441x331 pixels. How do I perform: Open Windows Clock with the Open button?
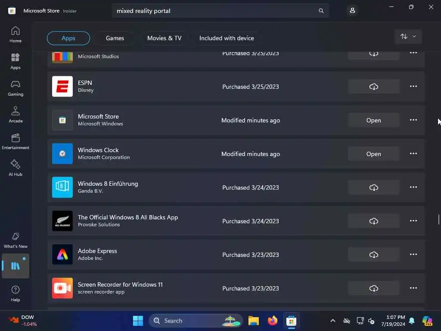(373, 154)
